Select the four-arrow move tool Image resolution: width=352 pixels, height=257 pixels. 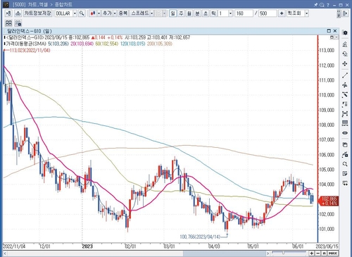click(x=345, y=63)
